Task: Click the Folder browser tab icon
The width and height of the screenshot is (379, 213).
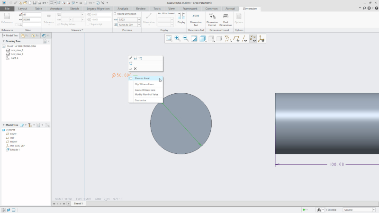Action: tap(24, 35)
